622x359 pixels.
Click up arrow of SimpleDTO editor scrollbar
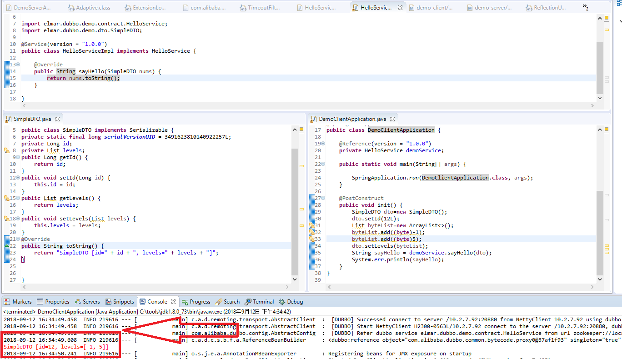pyautogui.click(x=295, y=130)
